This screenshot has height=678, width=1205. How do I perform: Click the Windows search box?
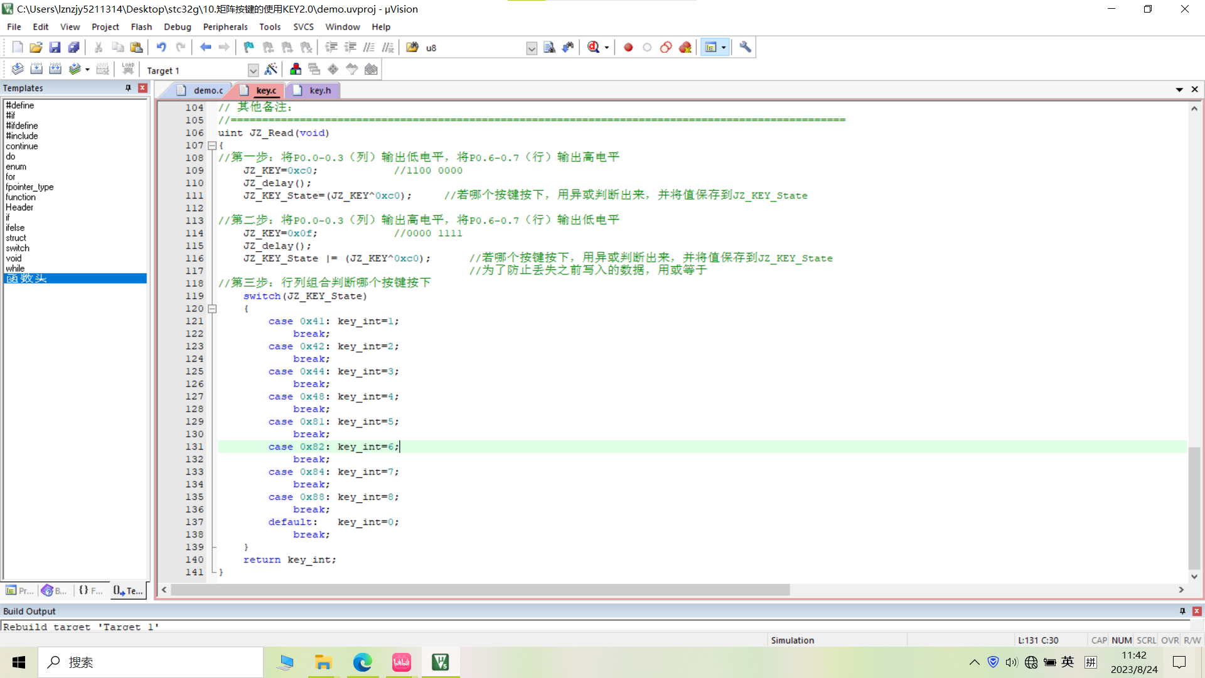[x=151, y=662]
